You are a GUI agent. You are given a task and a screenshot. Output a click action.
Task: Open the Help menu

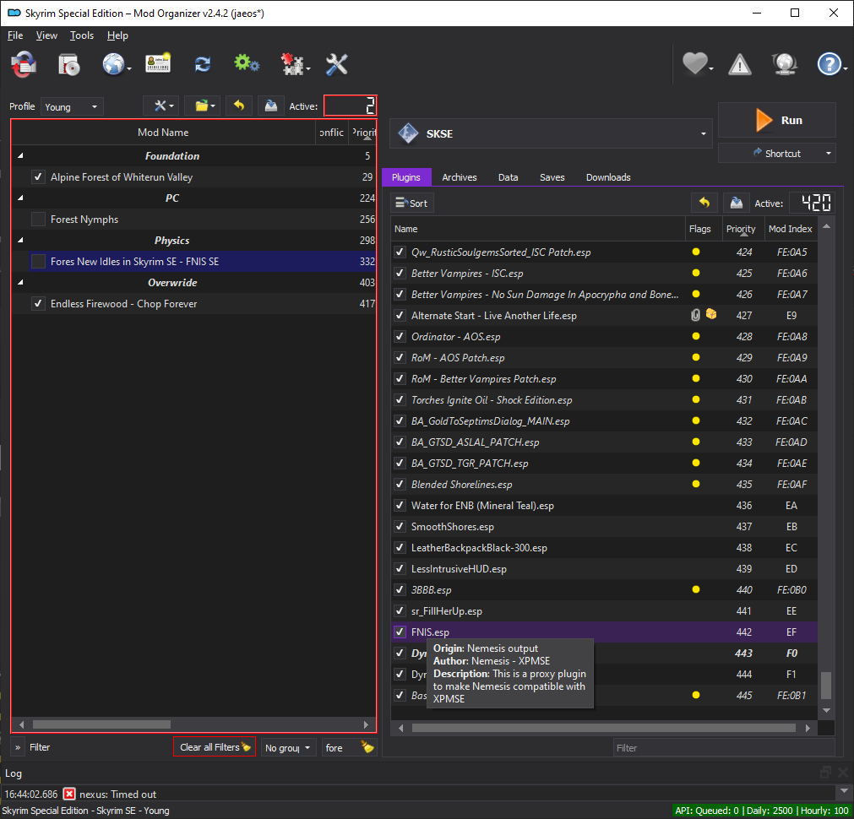tap(117, 35)
